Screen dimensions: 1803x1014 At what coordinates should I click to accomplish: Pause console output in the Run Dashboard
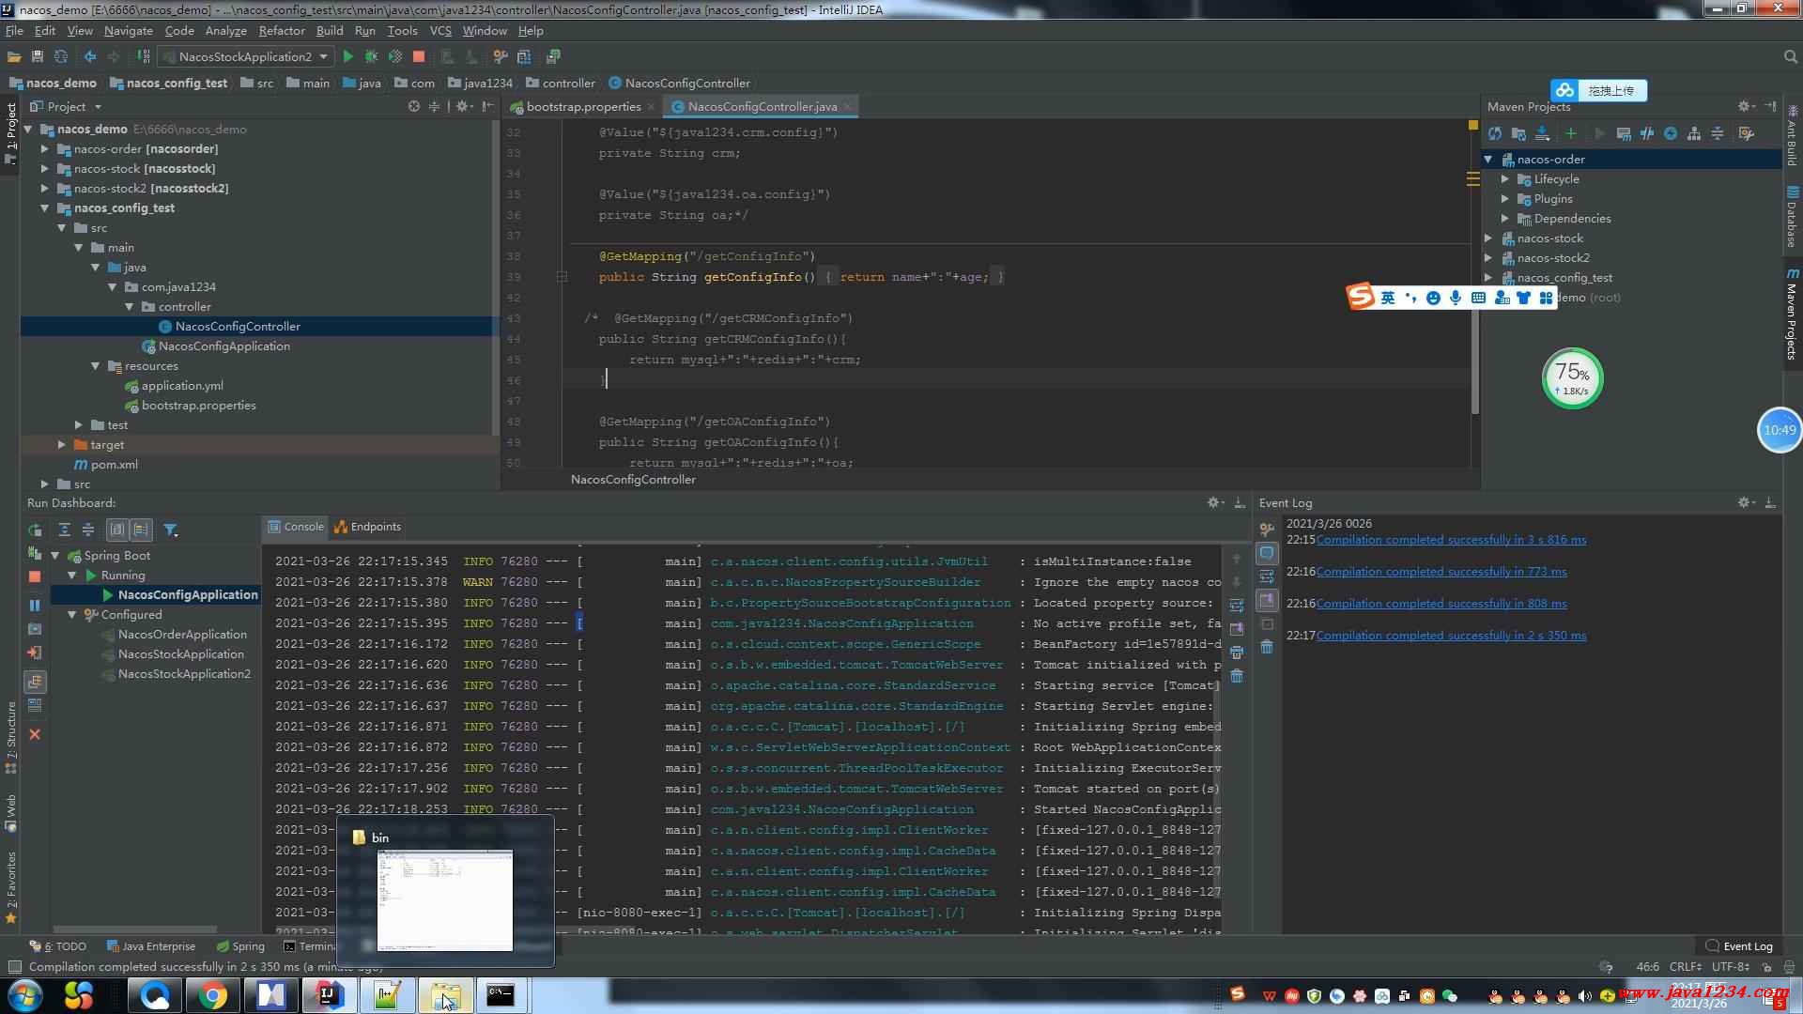click(35, 606)
